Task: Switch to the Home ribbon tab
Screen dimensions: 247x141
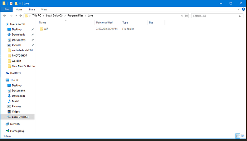Action: [x=19, y=9]
